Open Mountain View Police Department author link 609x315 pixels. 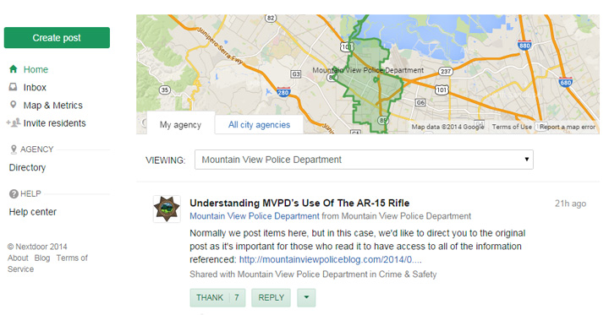coord(255,216)
